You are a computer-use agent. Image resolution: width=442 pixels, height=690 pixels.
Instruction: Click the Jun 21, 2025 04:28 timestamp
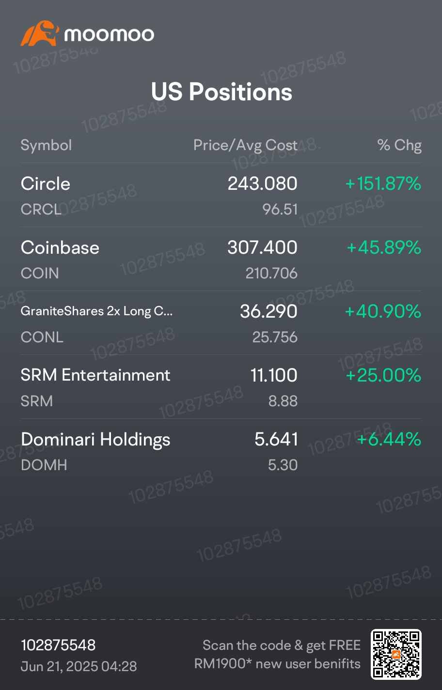coord(79,666)
